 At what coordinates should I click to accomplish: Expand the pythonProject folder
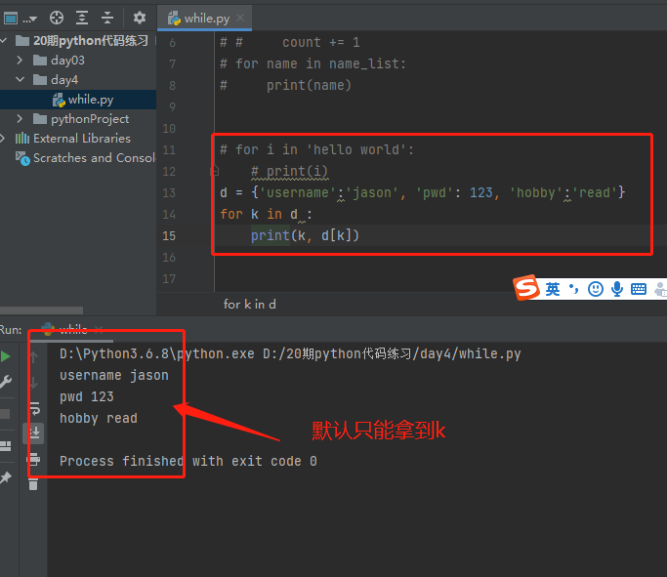click(20, 119)
